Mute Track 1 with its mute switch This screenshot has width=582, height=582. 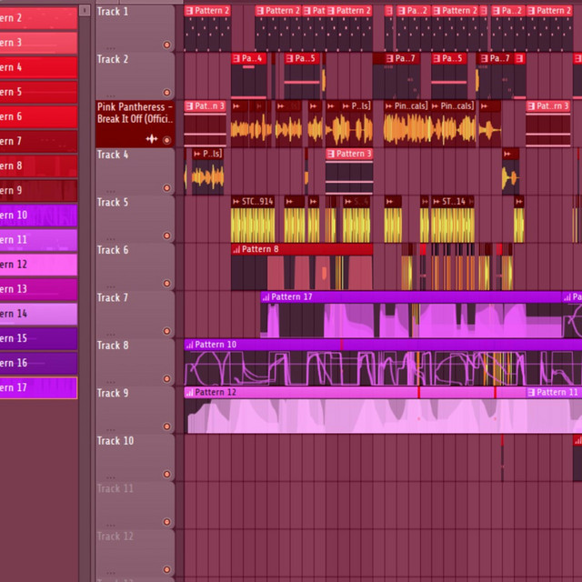click(167, 45)
